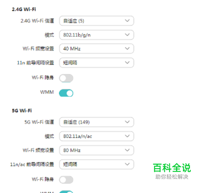
Task: Enable the 5G Wi-Fi 隐身 toggle
Action: tap(66, 180)
